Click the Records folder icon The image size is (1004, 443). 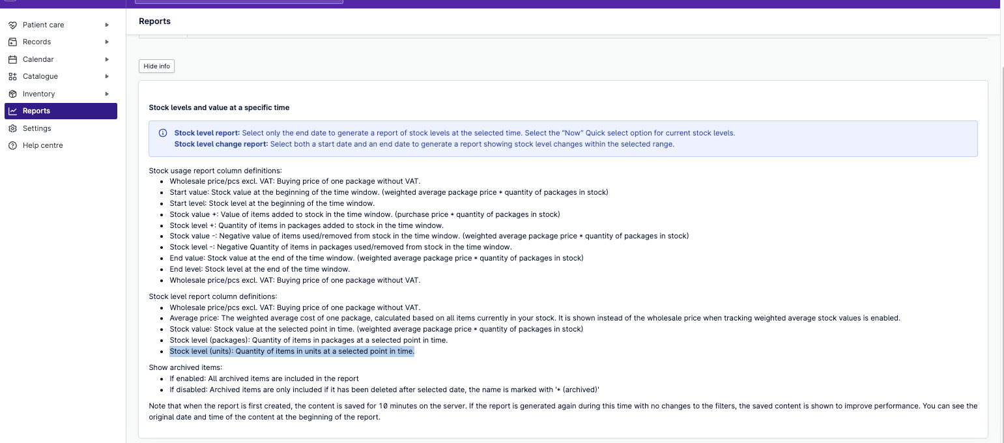pyautogui.click(x=12, y=42)
